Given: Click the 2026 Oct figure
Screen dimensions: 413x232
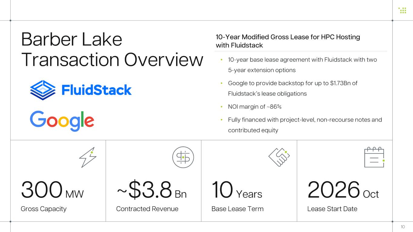Looking at the screenshot, I should coord(343,190).
